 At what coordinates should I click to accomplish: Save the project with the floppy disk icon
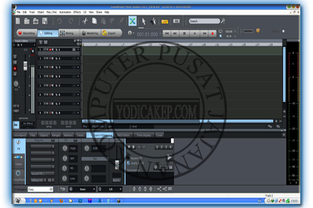pyautogui.click(x=44, y=21)
